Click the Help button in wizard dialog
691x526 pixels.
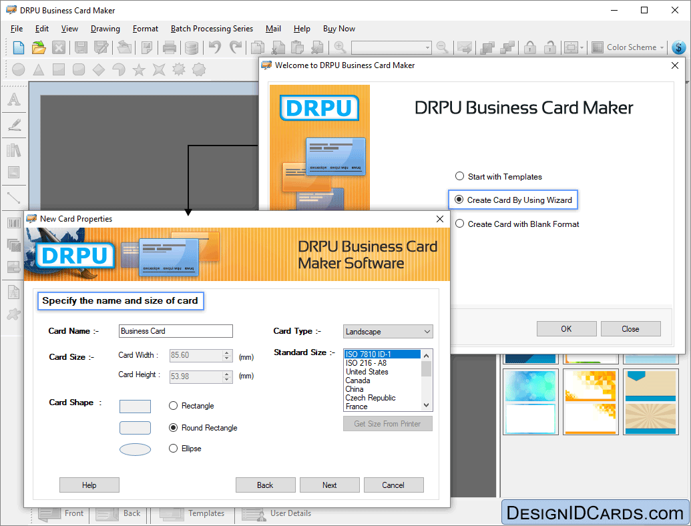tap(89, 485)
